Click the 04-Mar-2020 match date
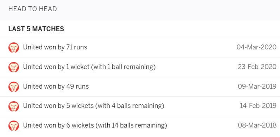The image size is (280, 137). [x=256, y=47]
